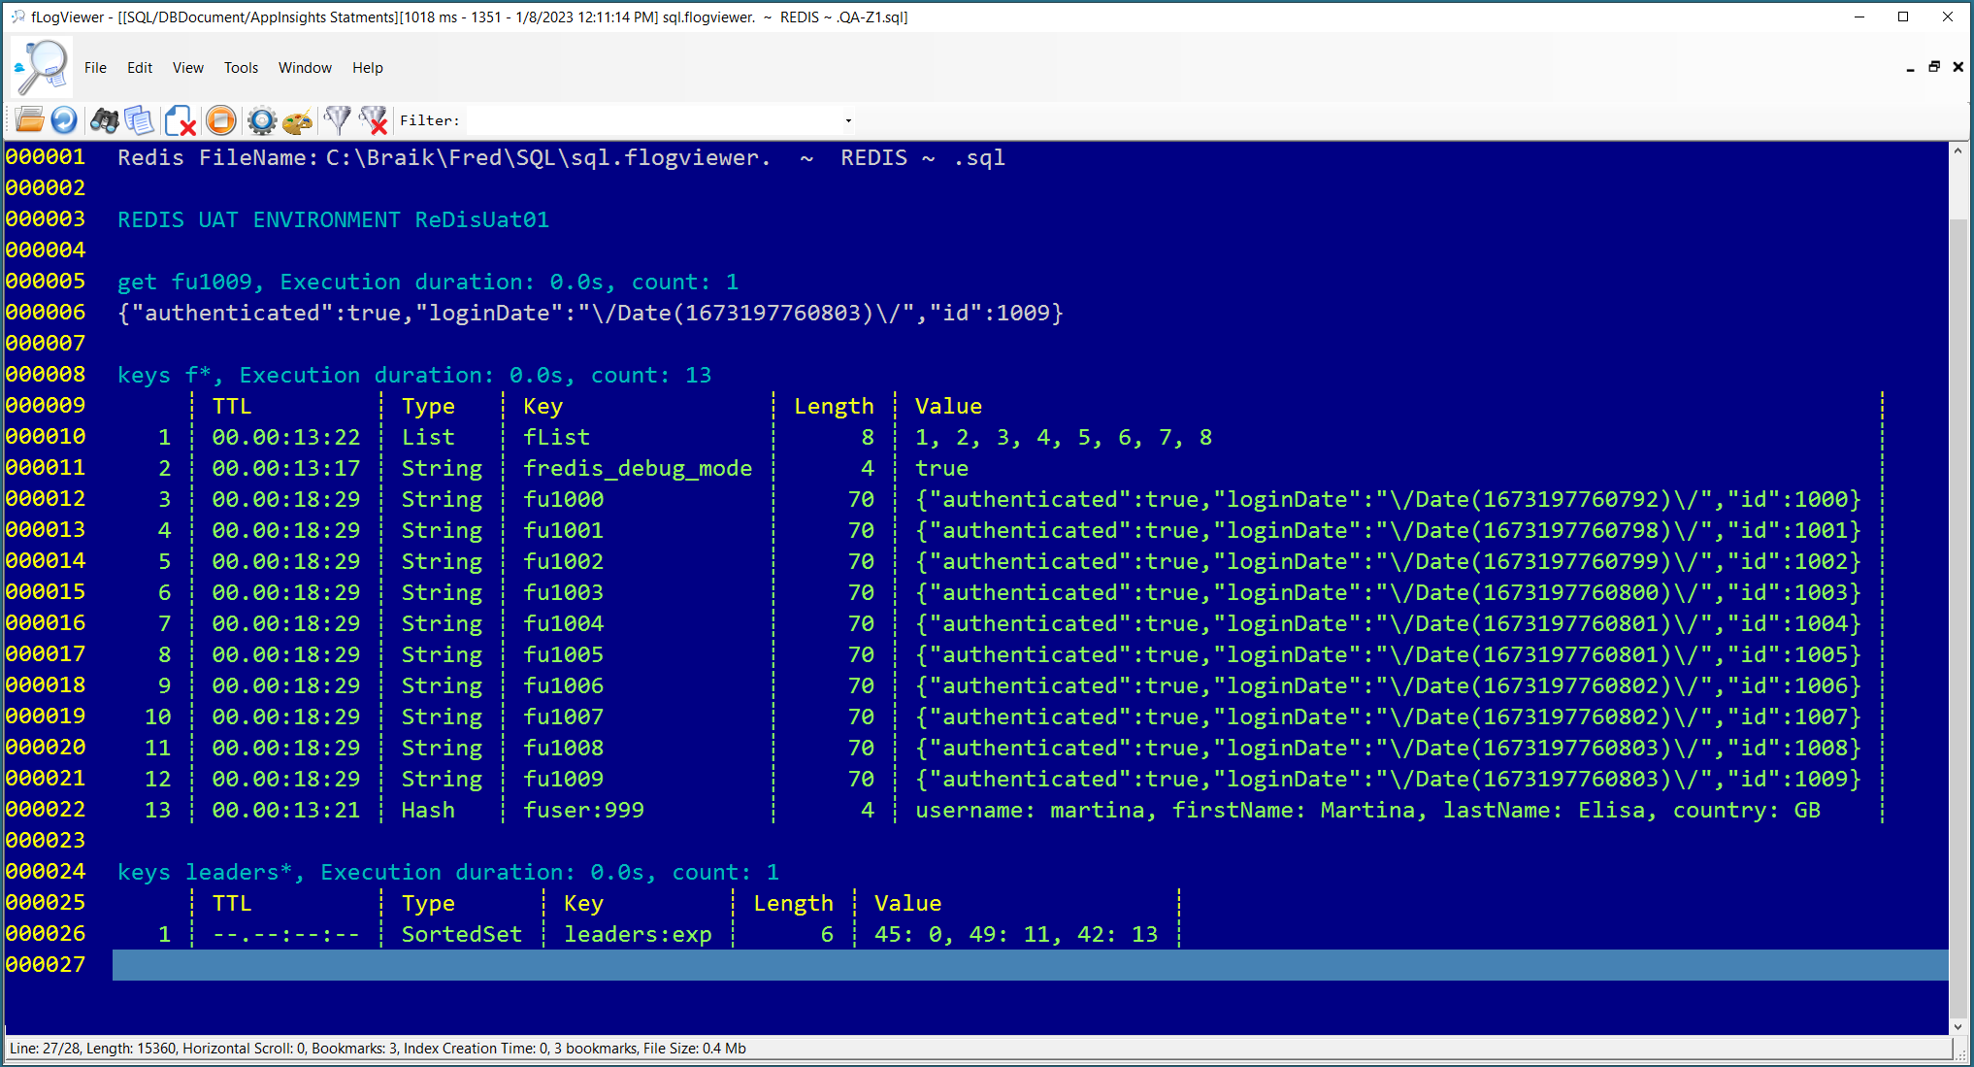This screenshot has height=1067, width=1974.
Task: Open the Edit menu
Action: point(140,68)
